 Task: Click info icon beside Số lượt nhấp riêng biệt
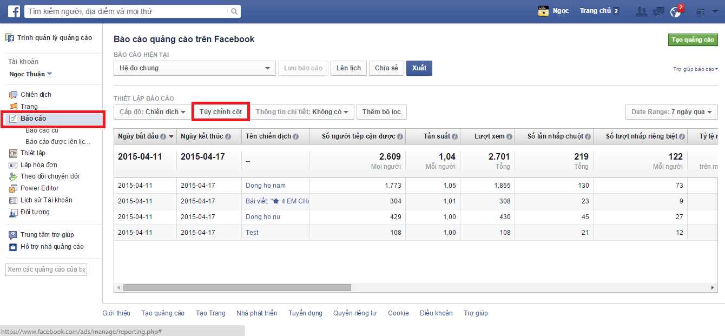(682, 137)
